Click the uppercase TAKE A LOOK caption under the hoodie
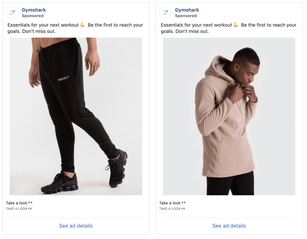The image size is (307, 239). 170,209
